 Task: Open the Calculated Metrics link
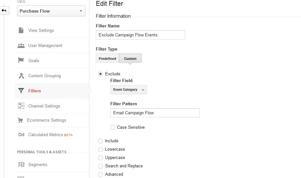[45, 135]
